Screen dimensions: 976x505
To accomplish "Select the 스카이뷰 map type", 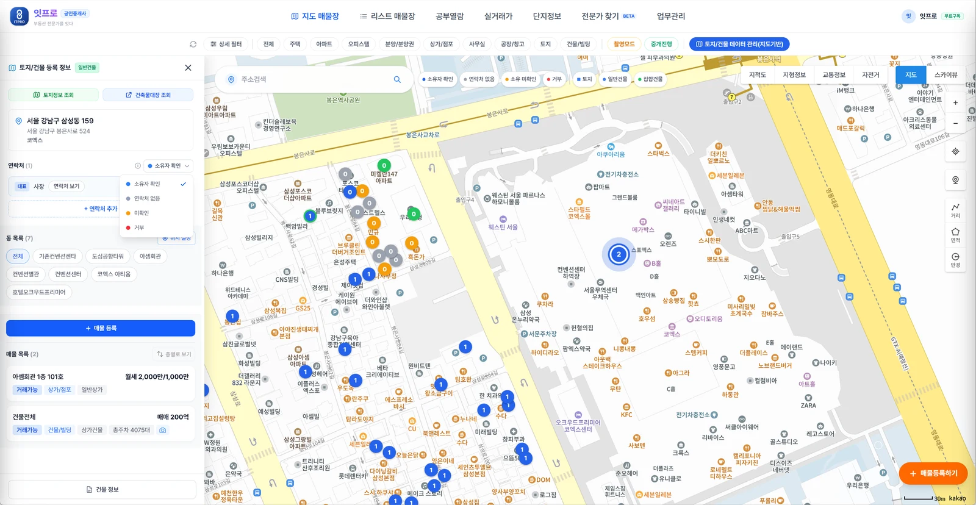I will 945,75.
